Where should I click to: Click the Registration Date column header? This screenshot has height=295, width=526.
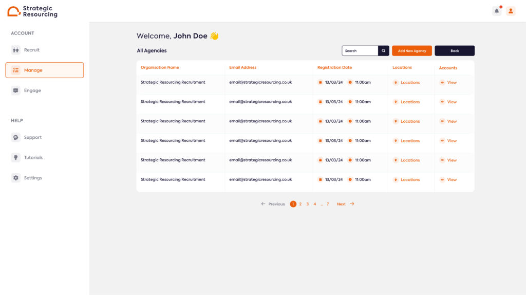[334, 67]
